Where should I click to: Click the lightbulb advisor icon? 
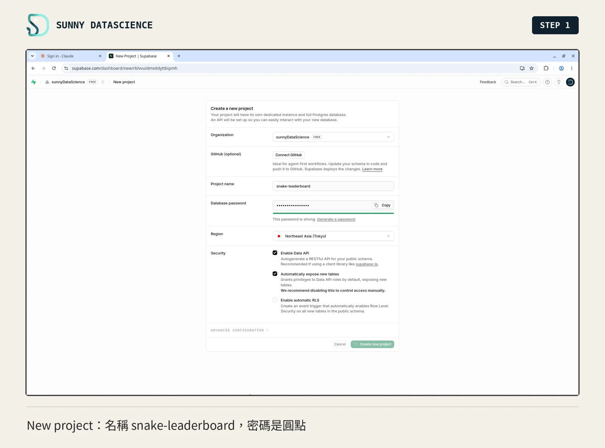[559, 82]
